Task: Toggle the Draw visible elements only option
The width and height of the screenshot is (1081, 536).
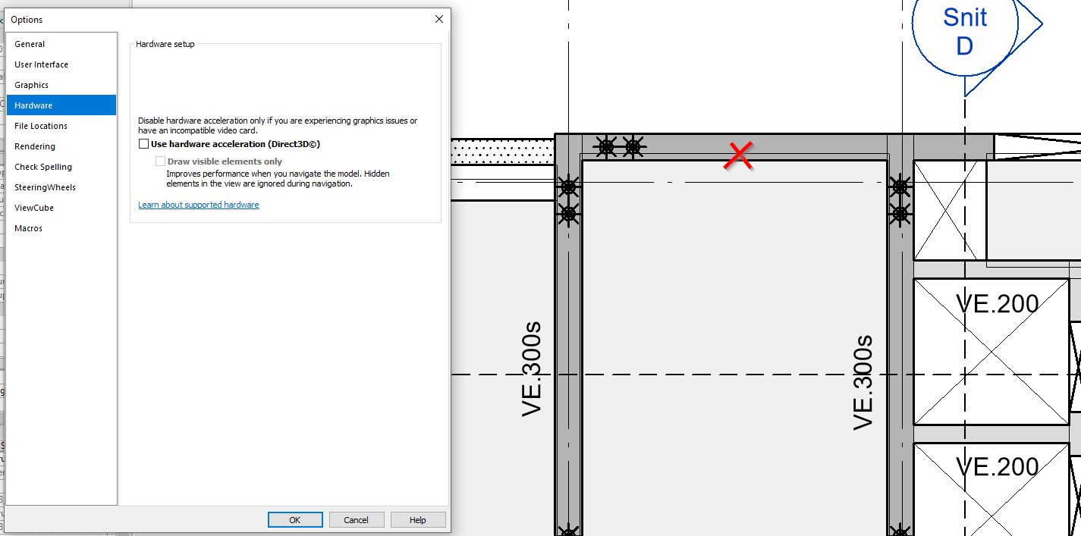Action: tap(160, 161)
